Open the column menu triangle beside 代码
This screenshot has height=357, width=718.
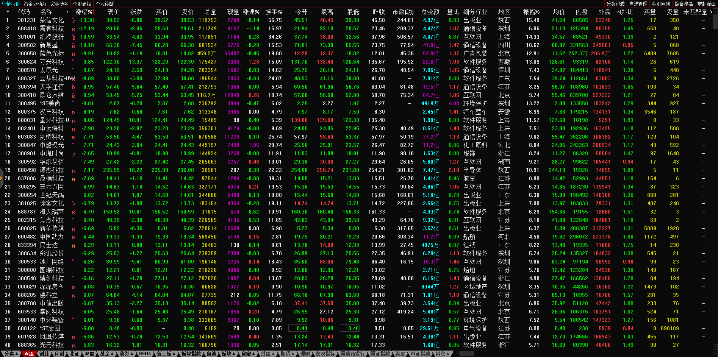click(x=8, y=12)
